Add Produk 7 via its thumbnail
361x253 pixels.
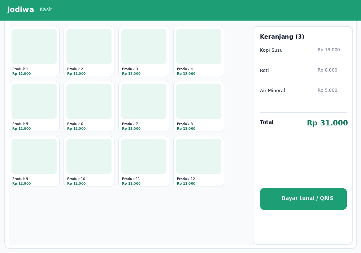click(144, 102)
